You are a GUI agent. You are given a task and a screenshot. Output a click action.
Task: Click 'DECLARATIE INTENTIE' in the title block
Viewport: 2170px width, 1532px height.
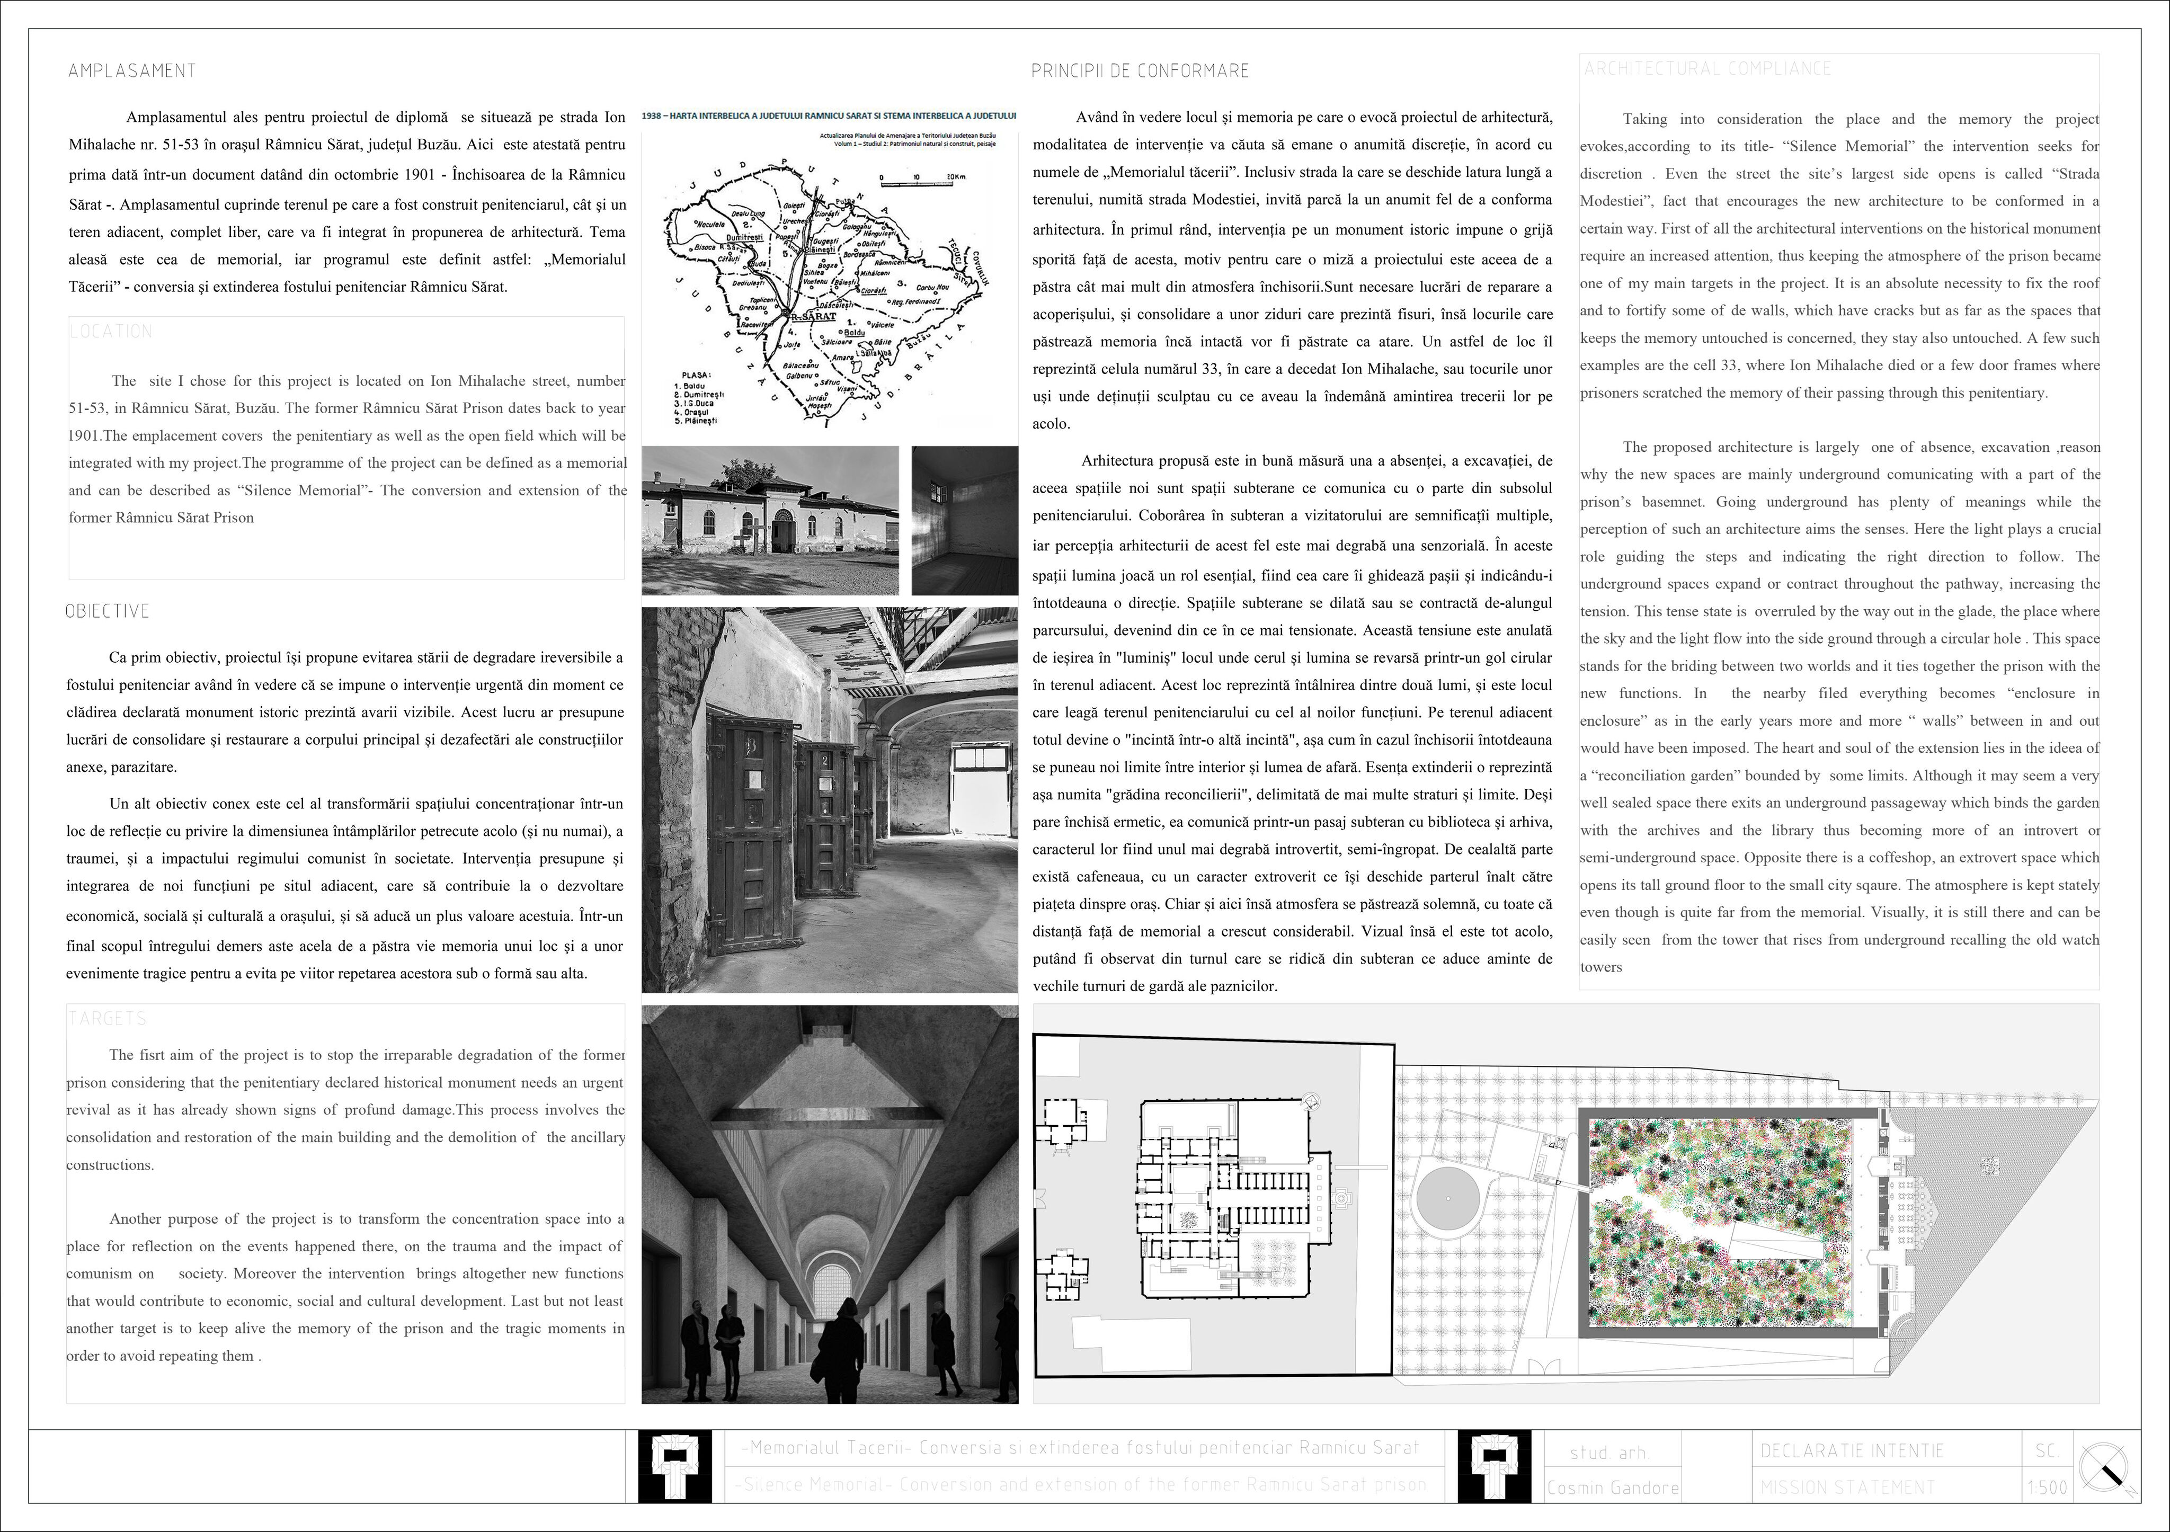coord(1852,1451)
